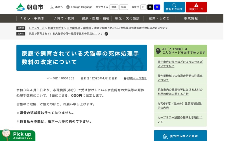Click the 現在地 label badge
Screen dimensions: 226x141
(x=21, y=28)
